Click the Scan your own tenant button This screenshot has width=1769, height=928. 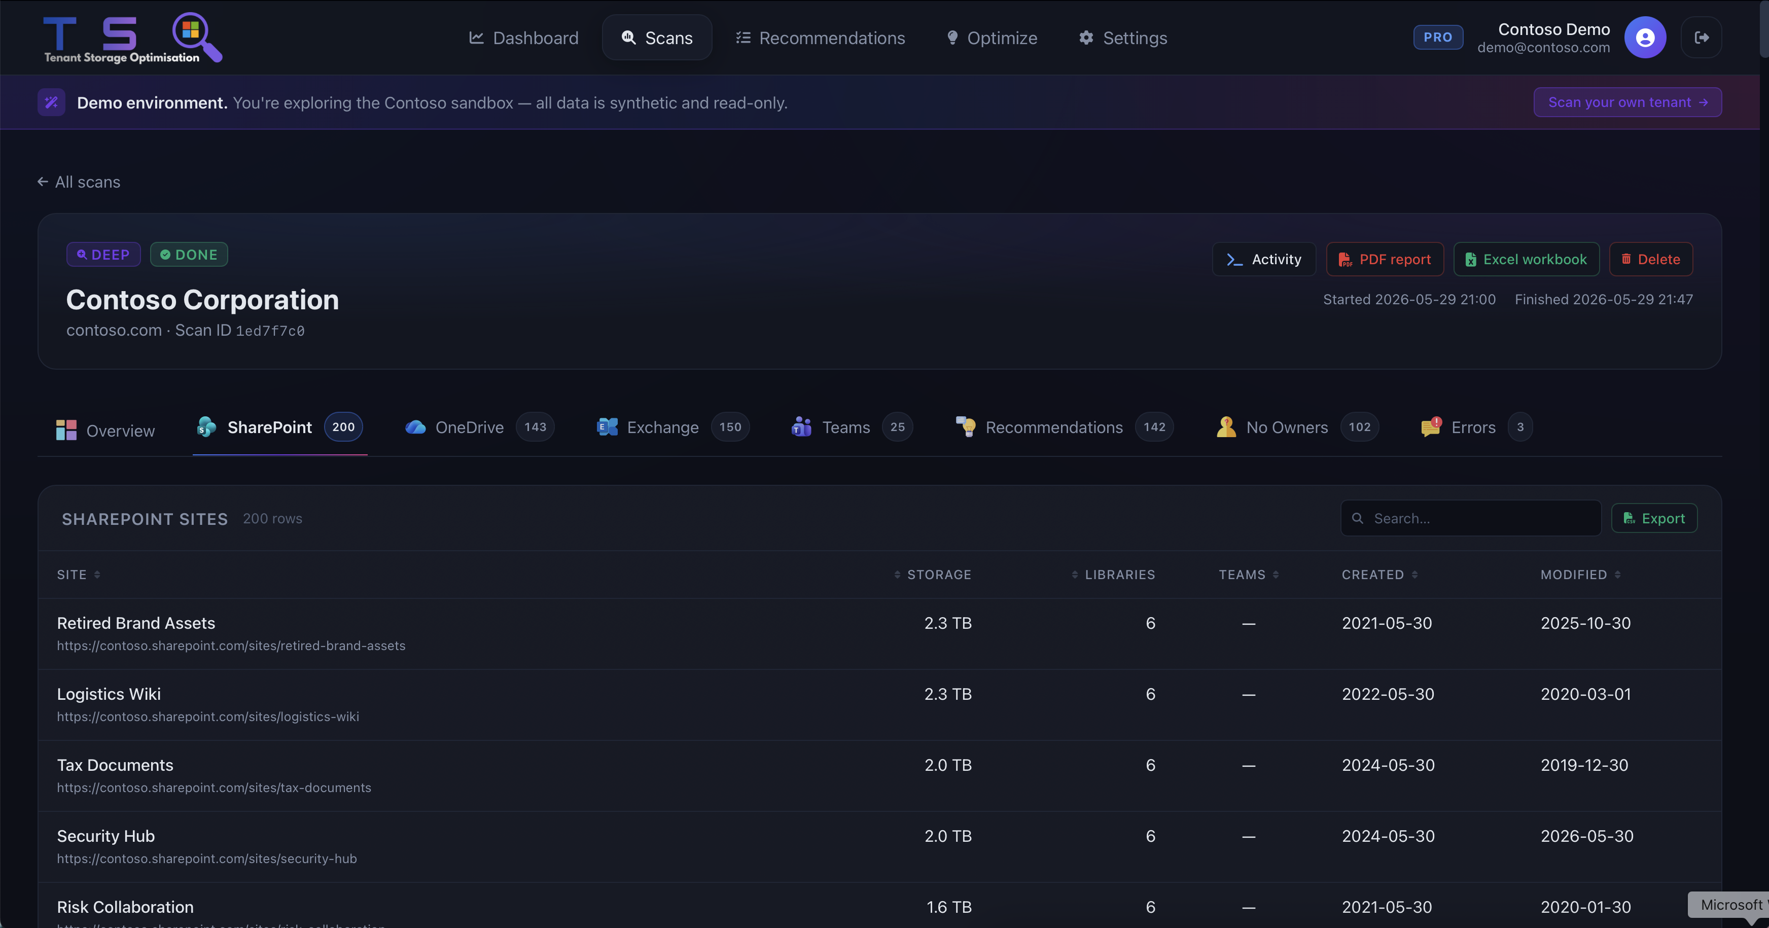tap(1628, 102)
